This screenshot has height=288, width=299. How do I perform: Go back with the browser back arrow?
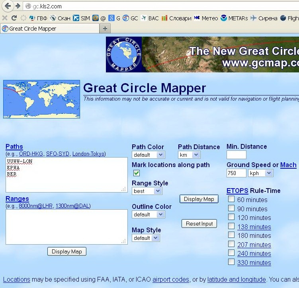(x=8, y=6)
